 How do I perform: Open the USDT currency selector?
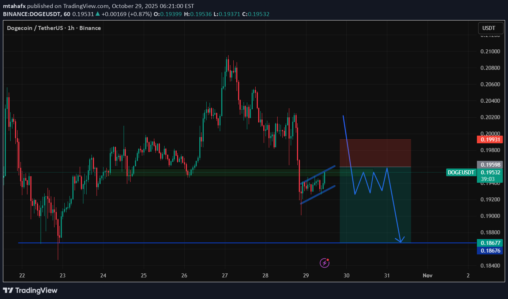coord(489,28)
